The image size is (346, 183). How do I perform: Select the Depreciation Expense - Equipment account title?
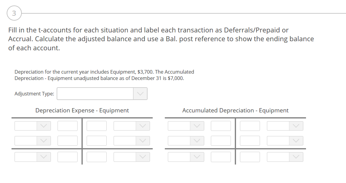[x=82, y=110]
